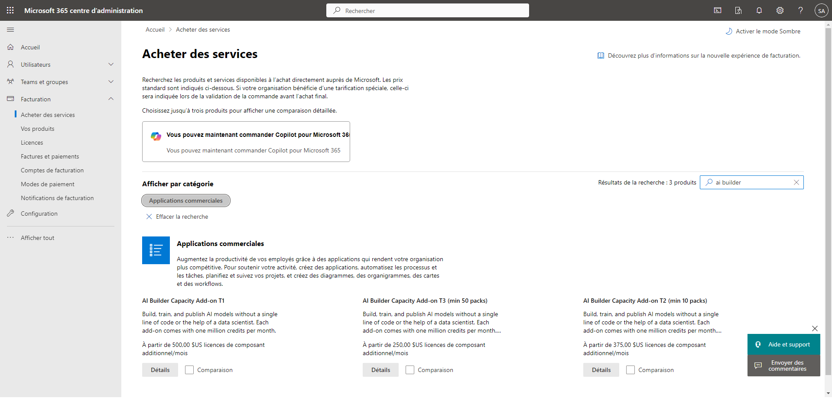Open the Copilot pour Microsoft 365 banner

coord(246,142)
